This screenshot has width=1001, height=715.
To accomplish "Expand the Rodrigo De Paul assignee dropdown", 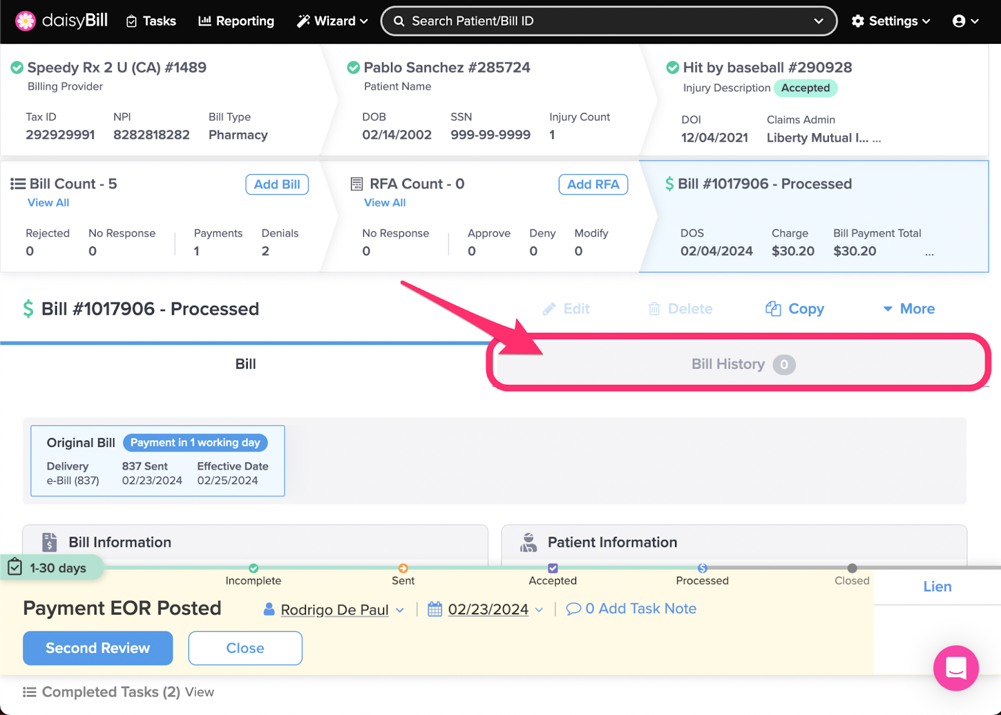I will 400,610.
